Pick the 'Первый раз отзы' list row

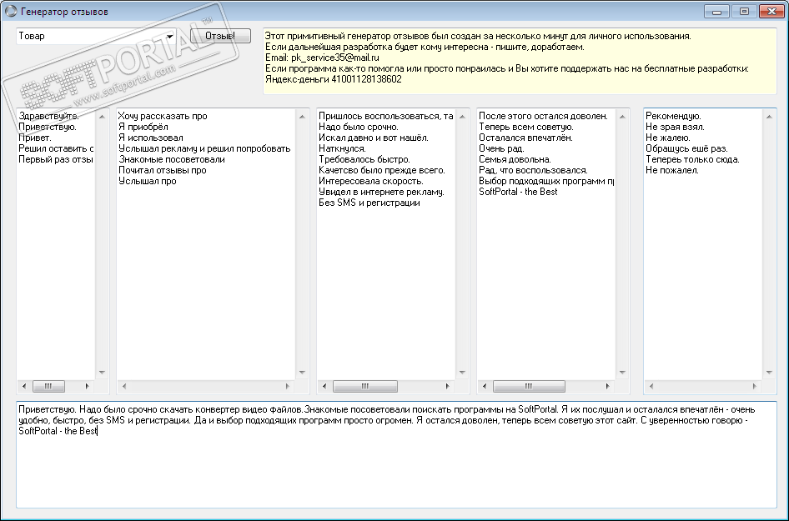point(56,159)
